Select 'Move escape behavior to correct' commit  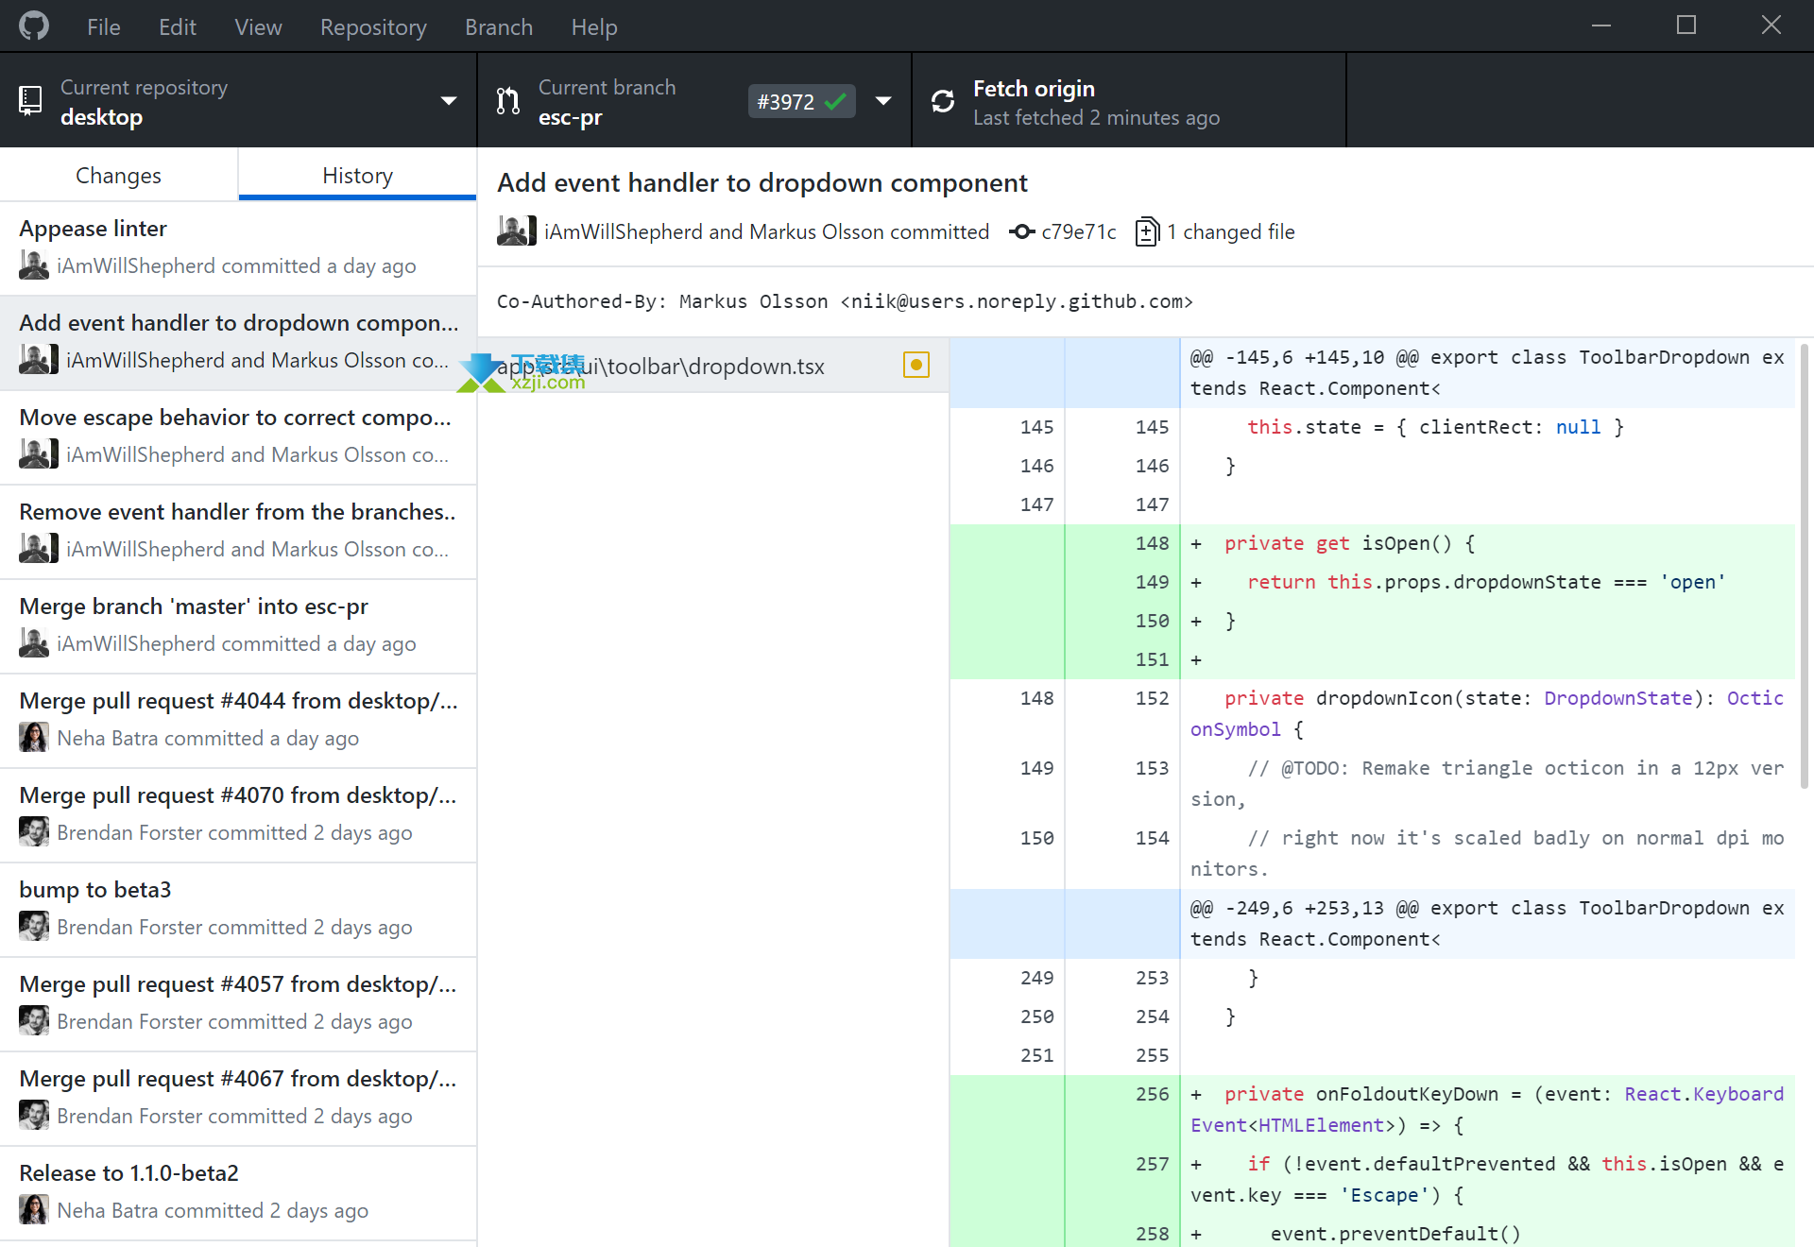[x=238, y=437]
